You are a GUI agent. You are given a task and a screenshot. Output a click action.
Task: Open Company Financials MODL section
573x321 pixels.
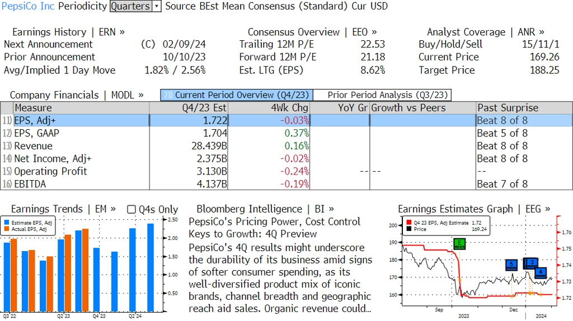point(77,95)
